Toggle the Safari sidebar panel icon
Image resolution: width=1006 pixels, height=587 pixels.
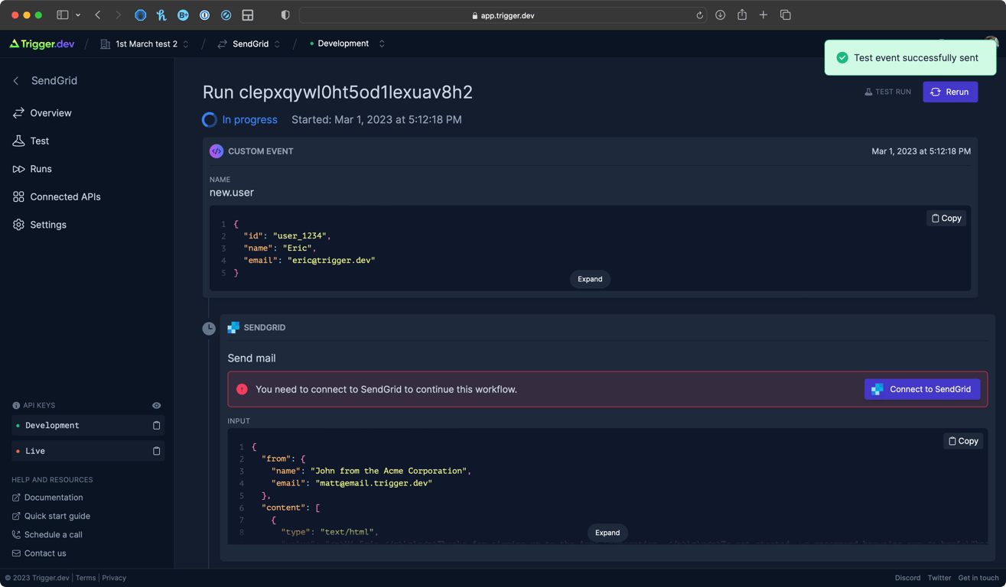pyautogui.click(x=63, y=15)
